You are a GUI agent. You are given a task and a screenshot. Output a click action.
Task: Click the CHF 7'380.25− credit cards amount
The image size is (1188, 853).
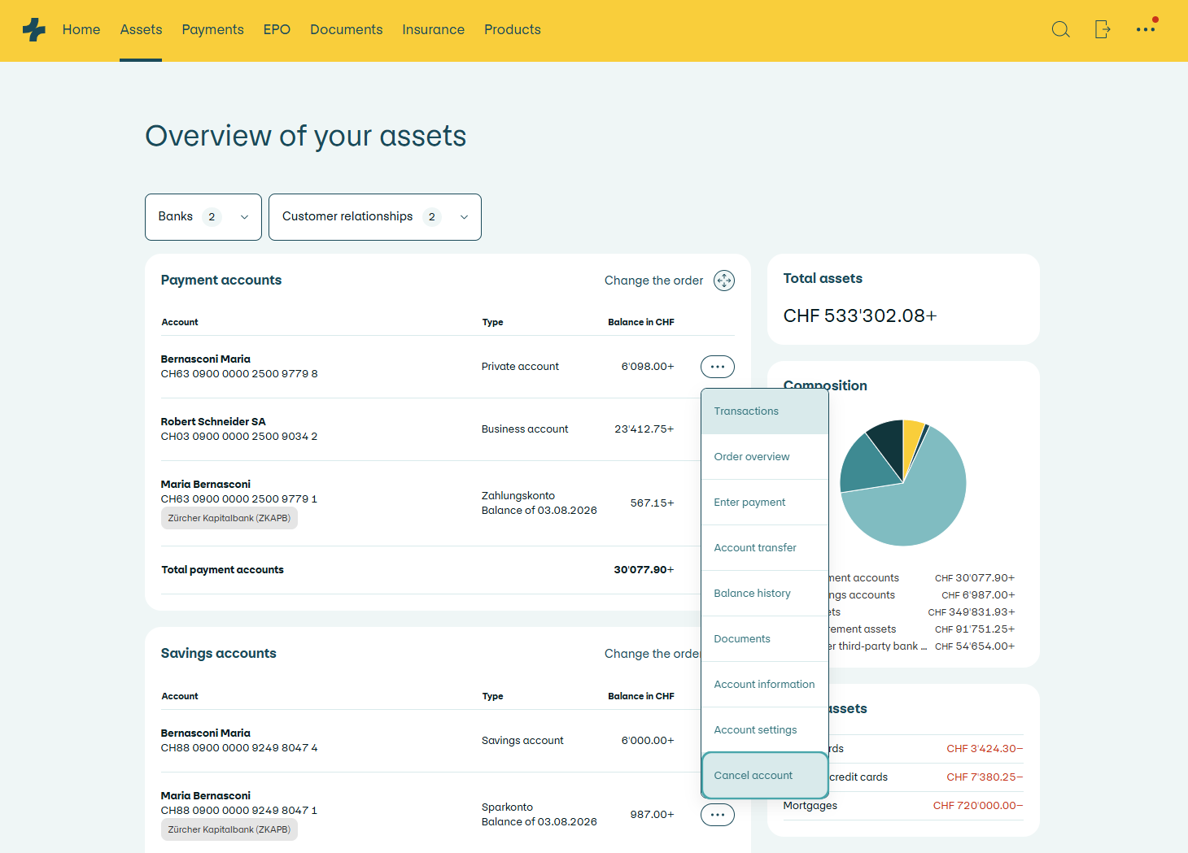point(985,777)
